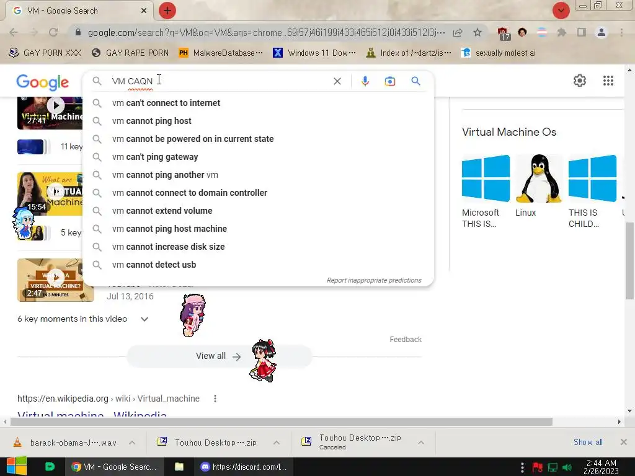Open File Explorer from taskbar
This screenshot has height=476, width=635.
click(179, 467)
